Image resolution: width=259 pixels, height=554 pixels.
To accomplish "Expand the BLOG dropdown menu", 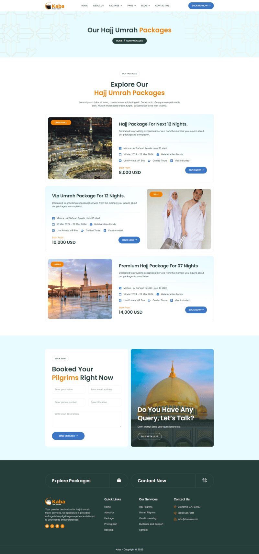I will click(x=146, y=6).
